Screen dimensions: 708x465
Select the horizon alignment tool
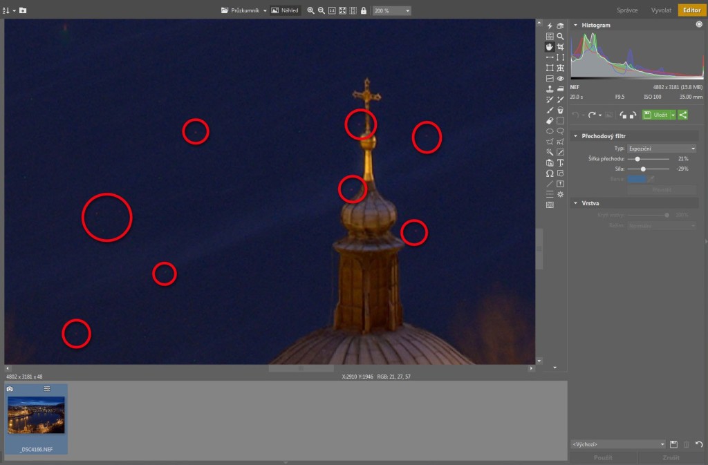click(x=550, y=57)
